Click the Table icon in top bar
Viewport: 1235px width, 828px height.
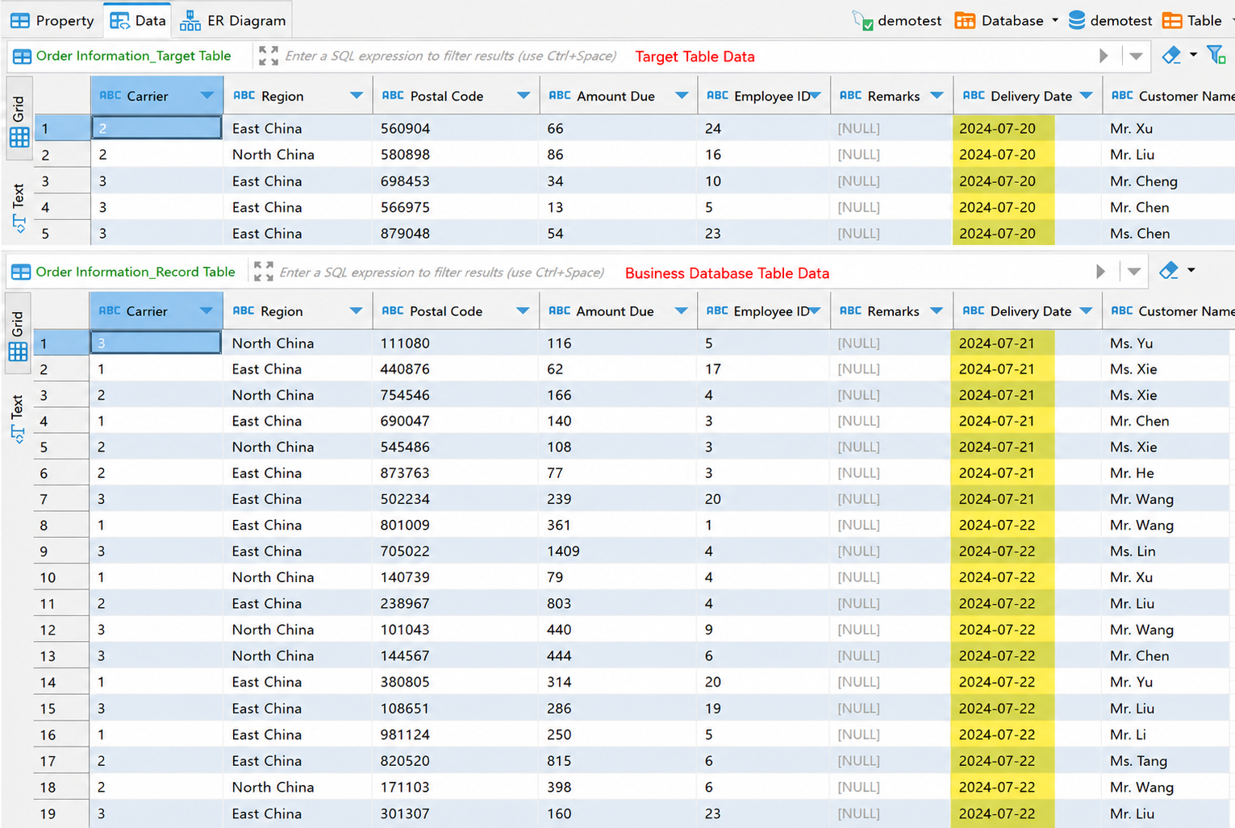pyautogui.click(x=1172, y=21)
